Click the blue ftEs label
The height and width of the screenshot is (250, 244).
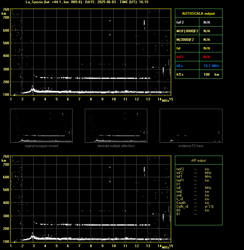point(180,66)
